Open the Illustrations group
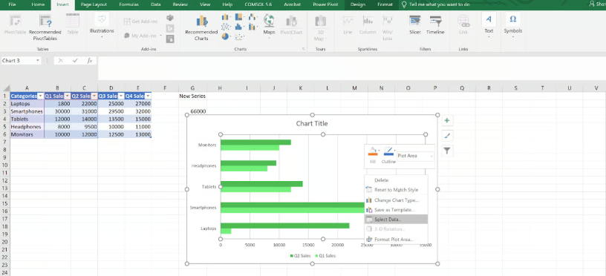The image size is (606, 276). tap(102, 25)
